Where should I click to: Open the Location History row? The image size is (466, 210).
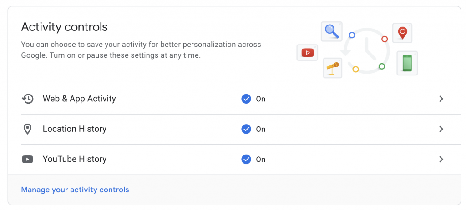234,129
